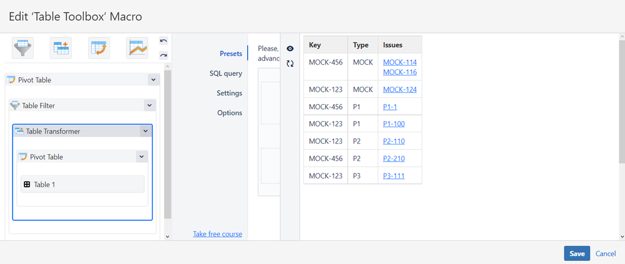Open the Options tab

click(230, 112)
